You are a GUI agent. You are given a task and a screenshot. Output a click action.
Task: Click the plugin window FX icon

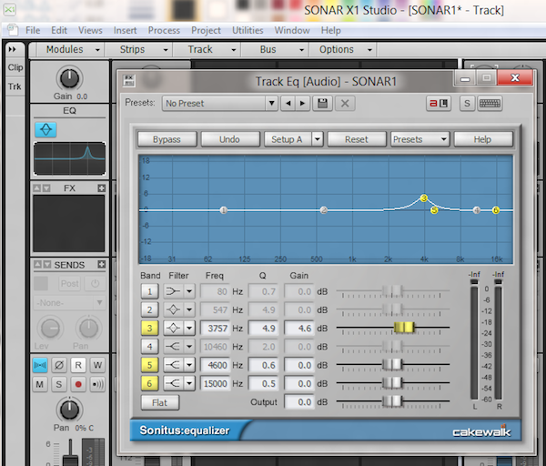(x=129, y=81)
